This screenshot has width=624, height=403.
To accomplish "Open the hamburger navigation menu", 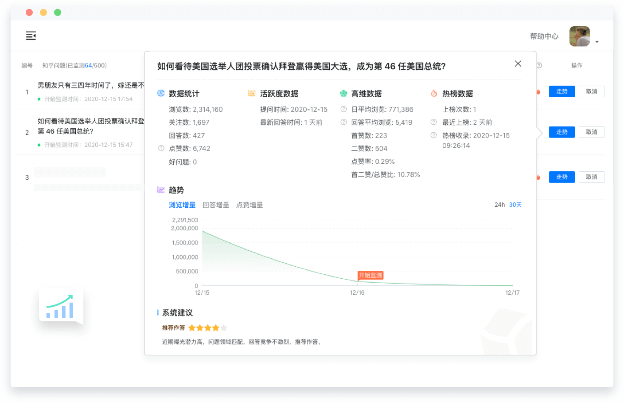I will 31,36.
